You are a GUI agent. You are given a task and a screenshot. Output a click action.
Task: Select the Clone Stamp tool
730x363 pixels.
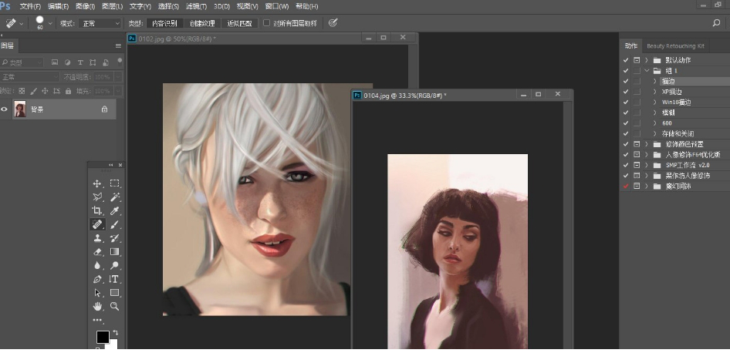97,238
